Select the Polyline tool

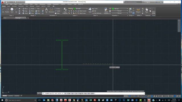(7, 10)
